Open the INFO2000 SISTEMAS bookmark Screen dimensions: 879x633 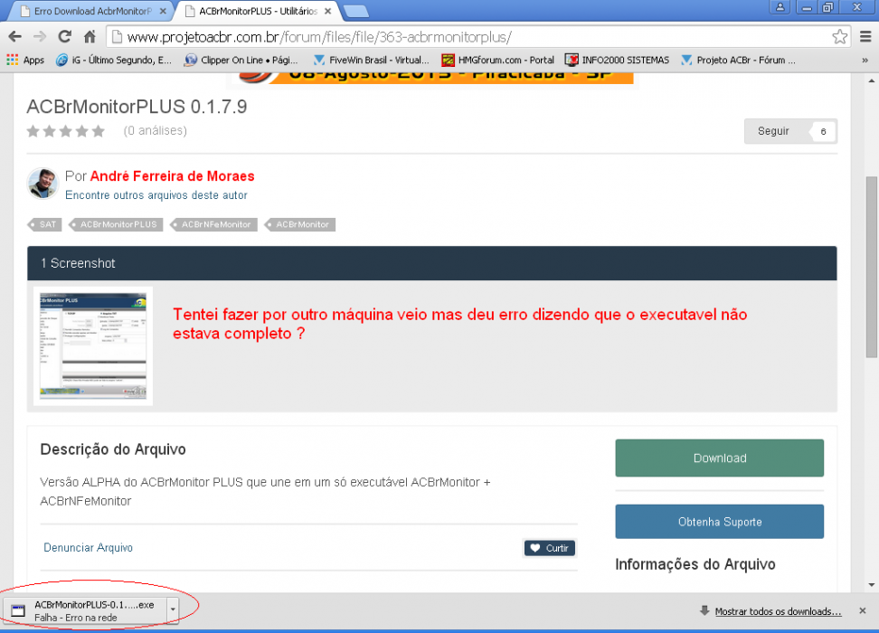click(618, 60)
